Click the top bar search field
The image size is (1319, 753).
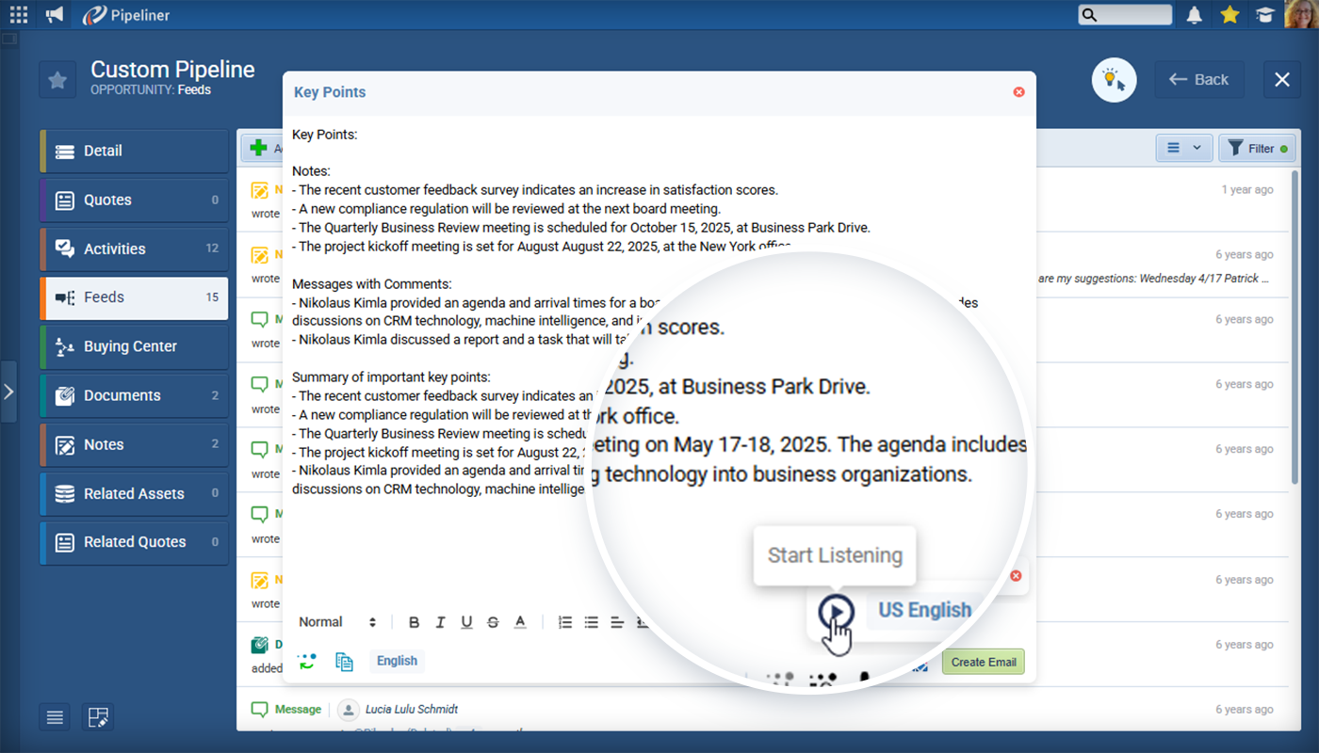pos(1125,14)
